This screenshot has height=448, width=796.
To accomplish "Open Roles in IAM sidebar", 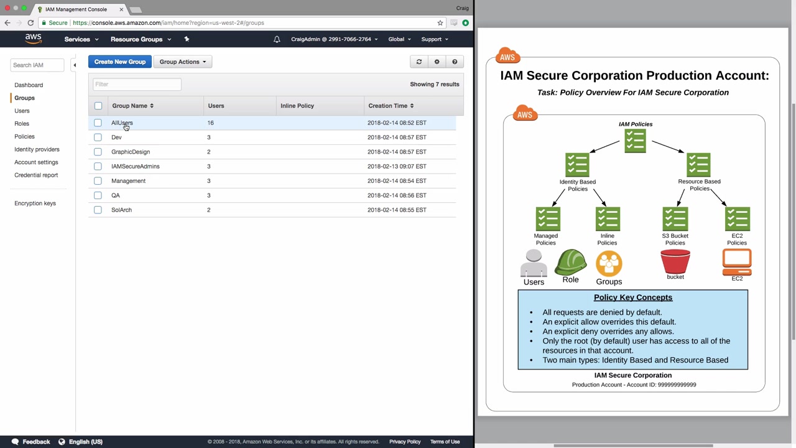I will [22, 124].
